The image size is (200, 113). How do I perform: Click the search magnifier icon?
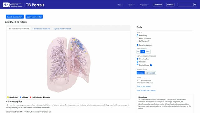click(x=195, y=5)
